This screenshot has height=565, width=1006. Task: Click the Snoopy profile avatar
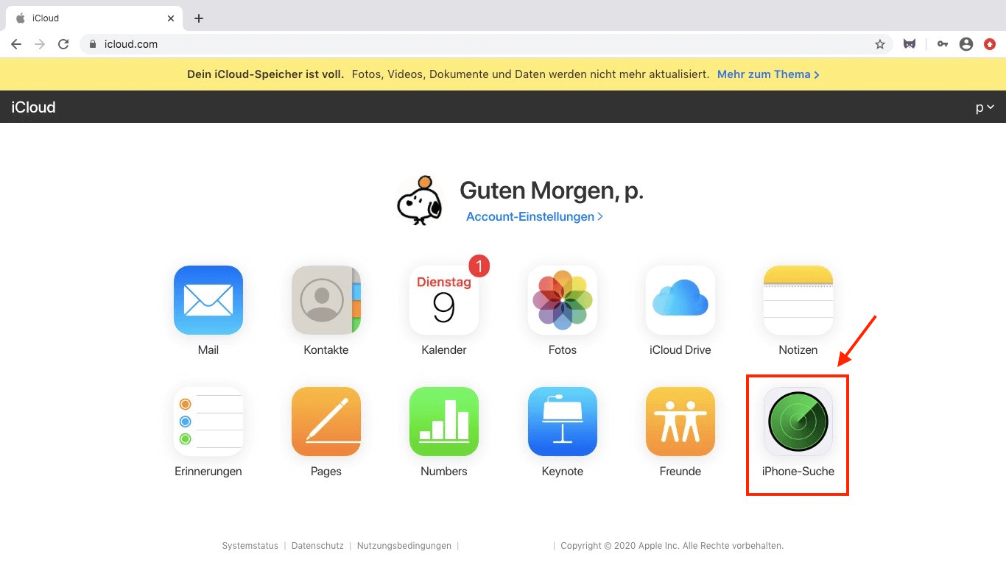[x=419, y=200]
